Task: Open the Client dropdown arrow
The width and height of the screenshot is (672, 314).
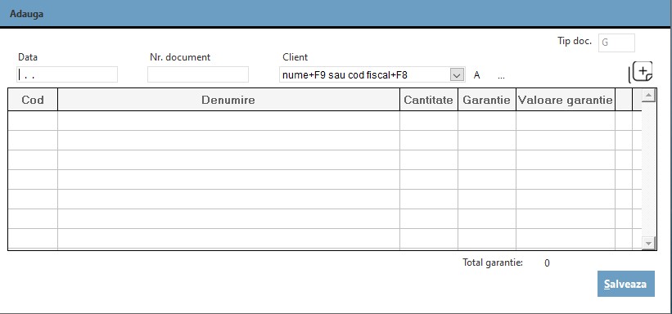Action: point(458,75)
